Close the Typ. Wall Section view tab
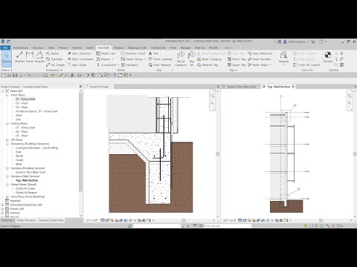The width and height of the screenshot is (357, 267). pyautogui.click(x=293, y=87)
